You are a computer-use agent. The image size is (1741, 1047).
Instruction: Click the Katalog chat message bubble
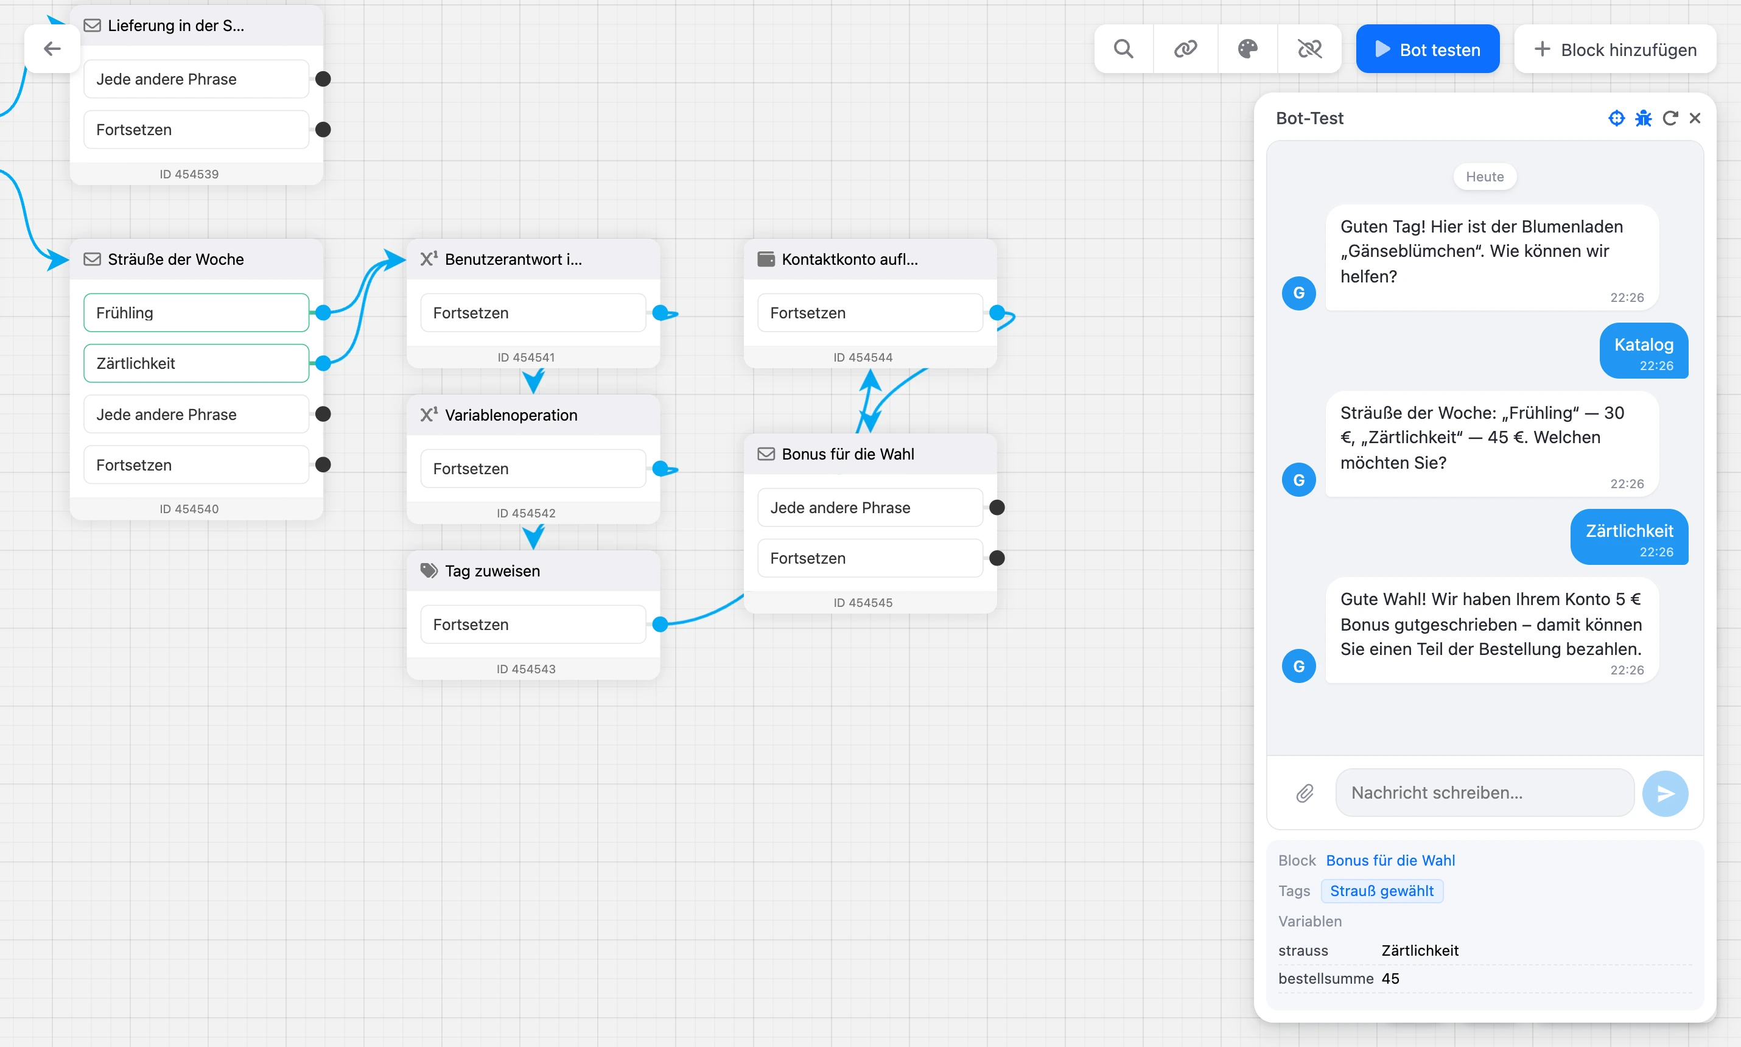pyautogui.click(x=1644, y=351)
